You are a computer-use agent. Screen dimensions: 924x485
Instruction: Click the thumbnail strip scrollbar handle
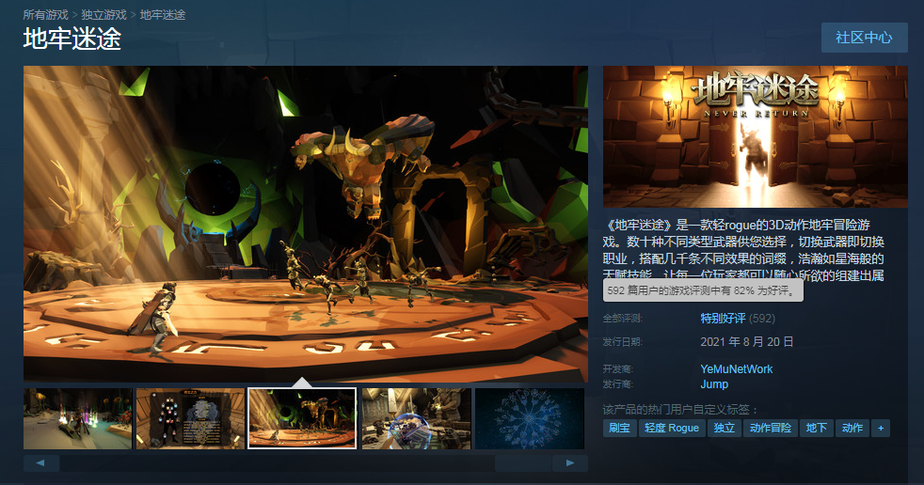(523, 463)
